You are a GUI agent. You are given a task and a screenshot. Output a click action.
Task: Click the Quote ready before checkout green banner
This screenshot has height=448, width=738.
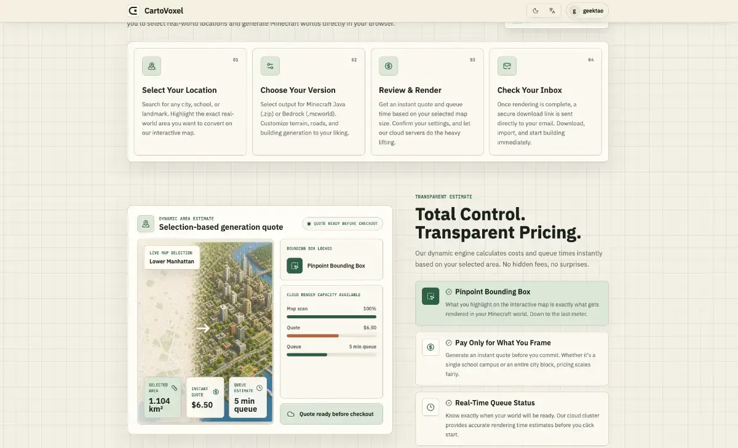(331, 414)
